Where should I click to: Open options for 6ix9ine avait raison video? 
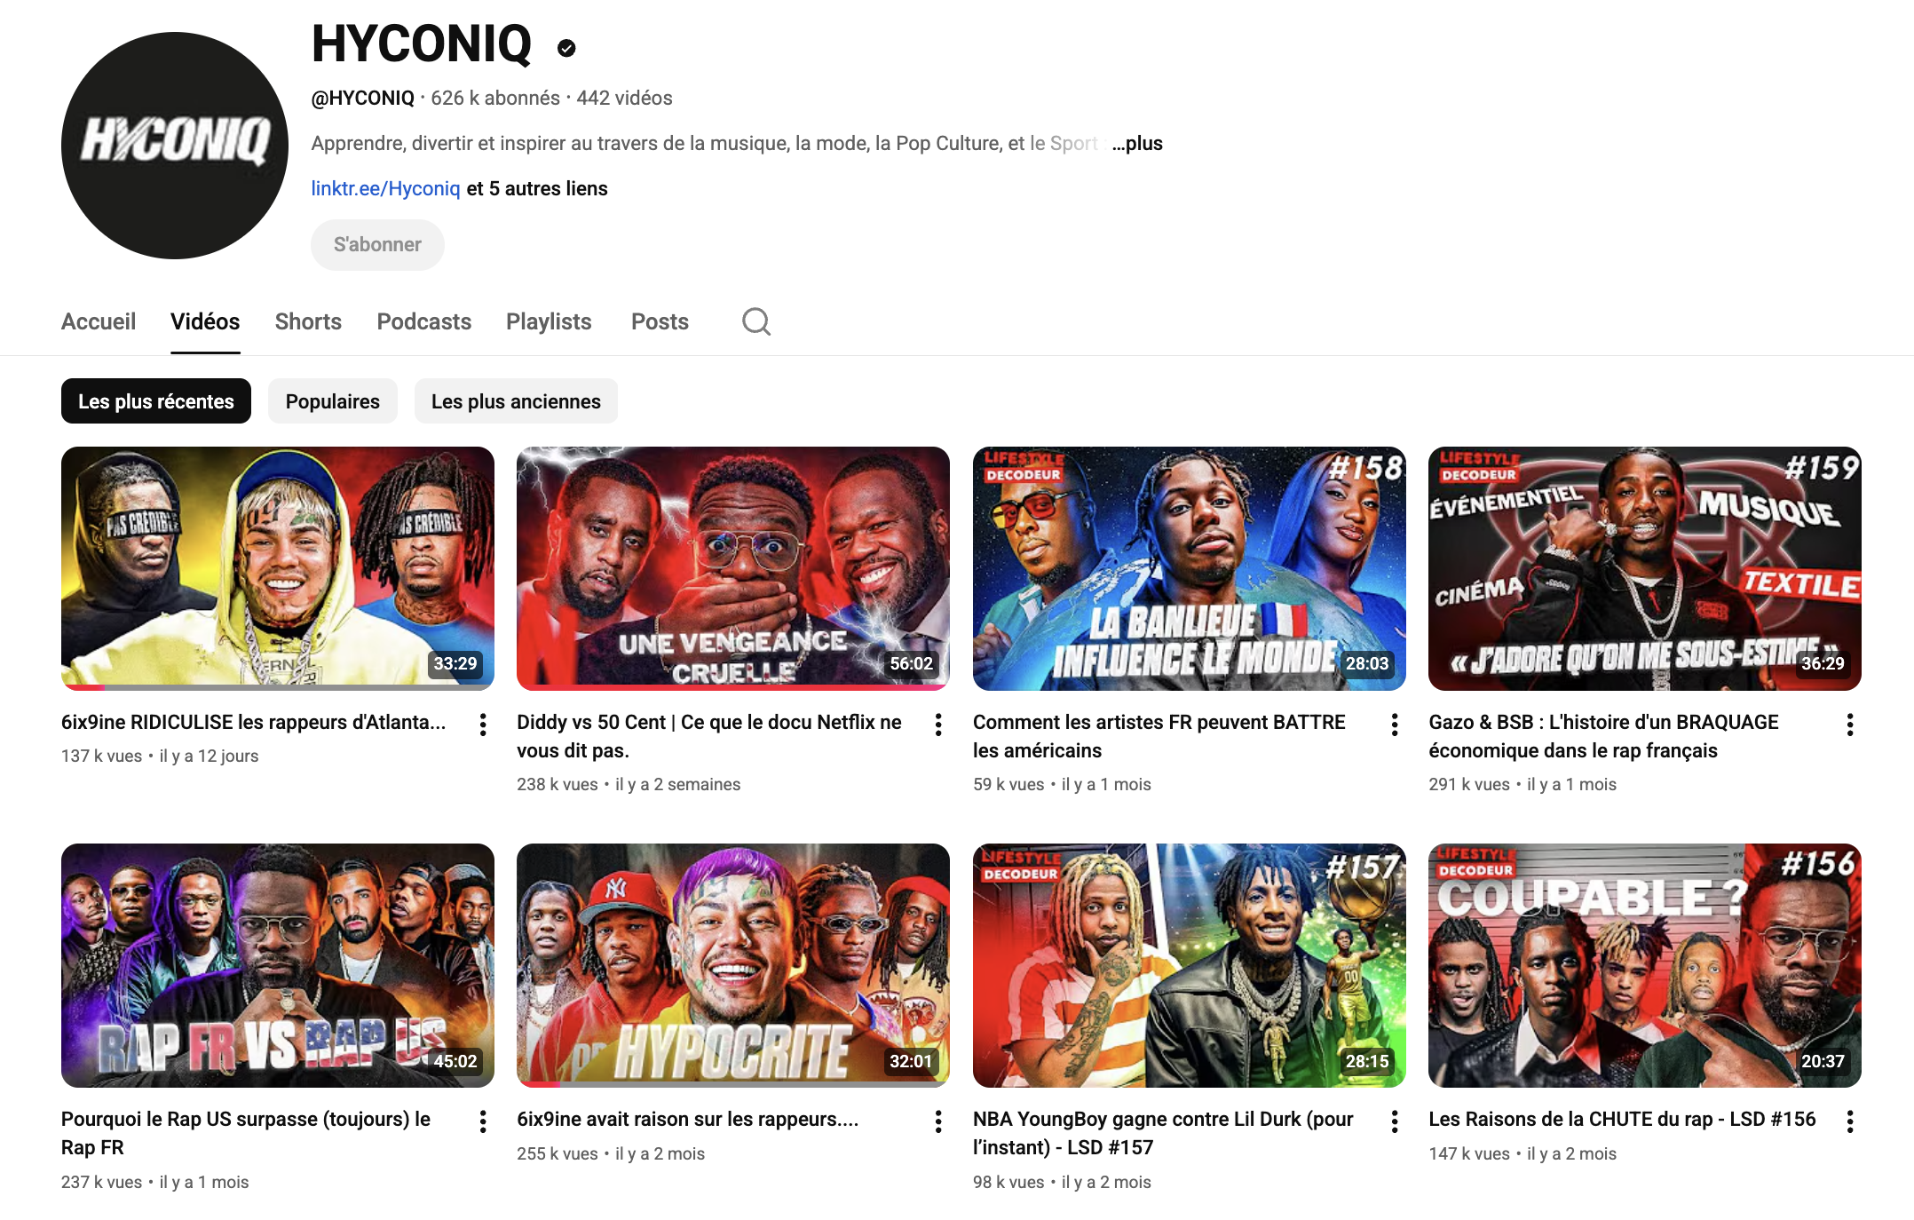click(x=938, y=1121)
